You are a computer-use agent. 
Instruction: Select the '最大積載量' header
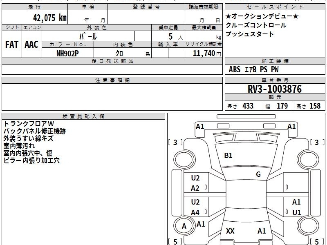(204, 28)
